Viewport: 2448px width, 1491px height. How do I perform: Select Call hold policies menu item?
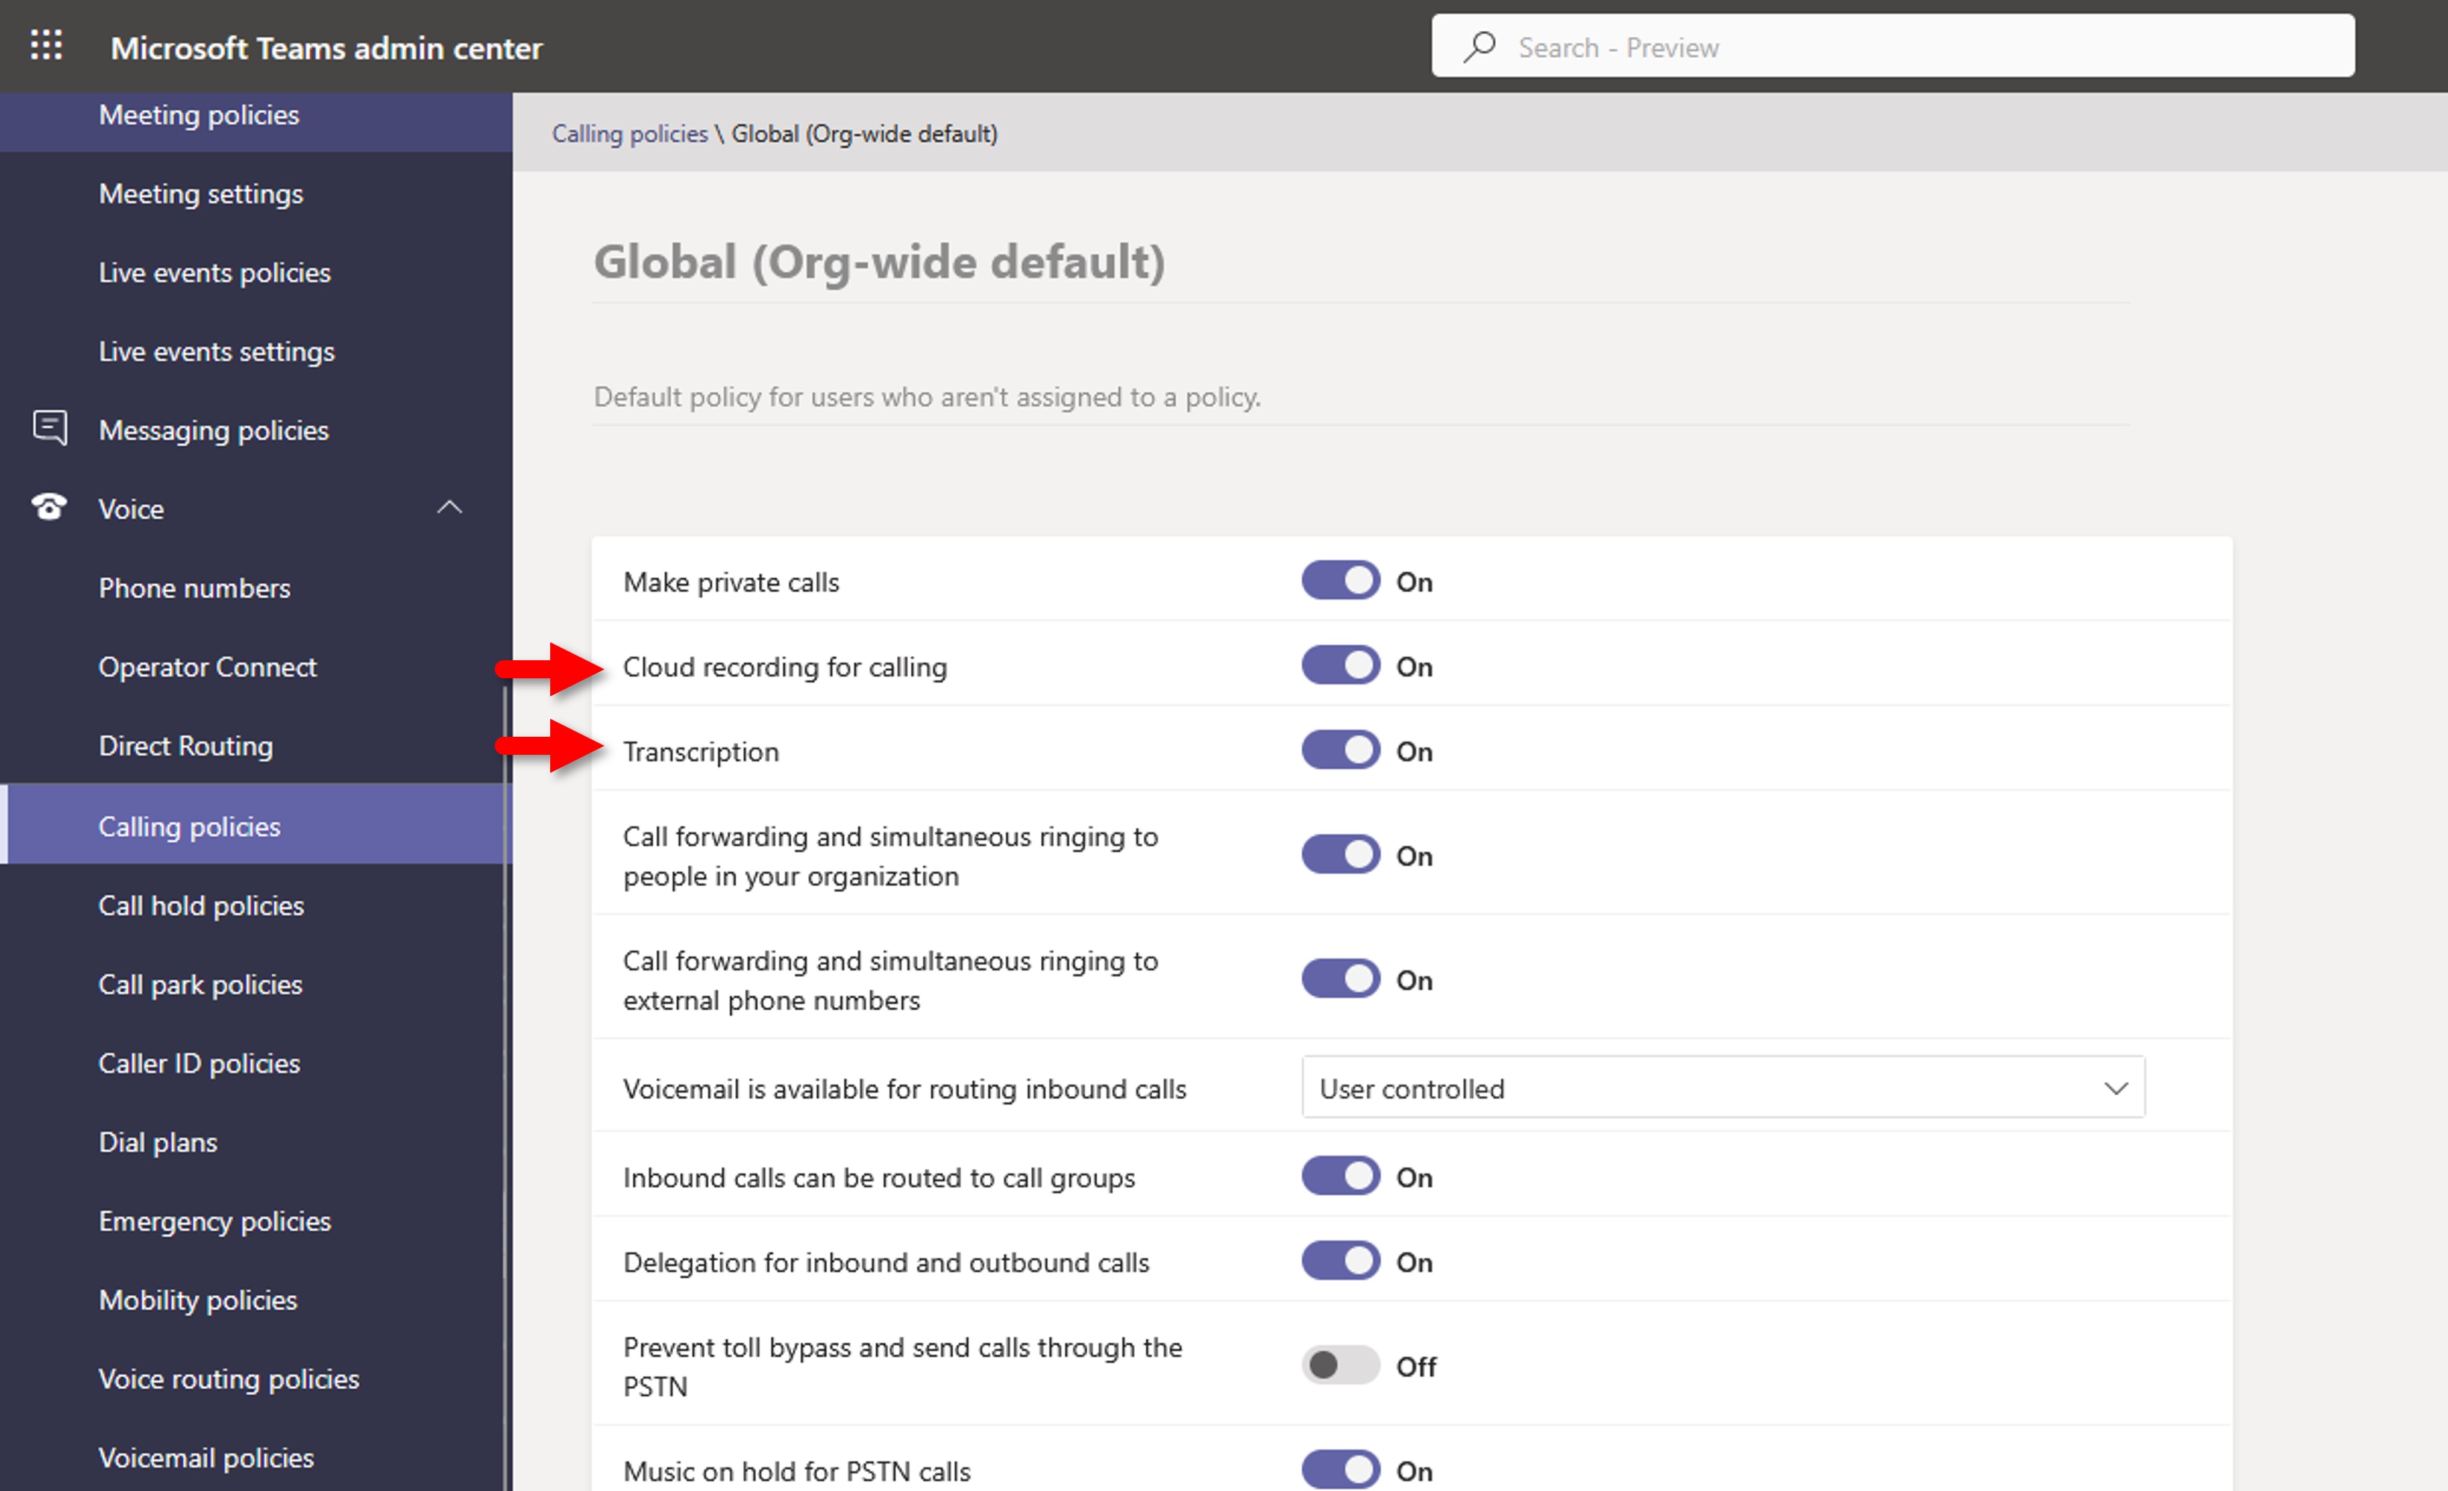201,905
